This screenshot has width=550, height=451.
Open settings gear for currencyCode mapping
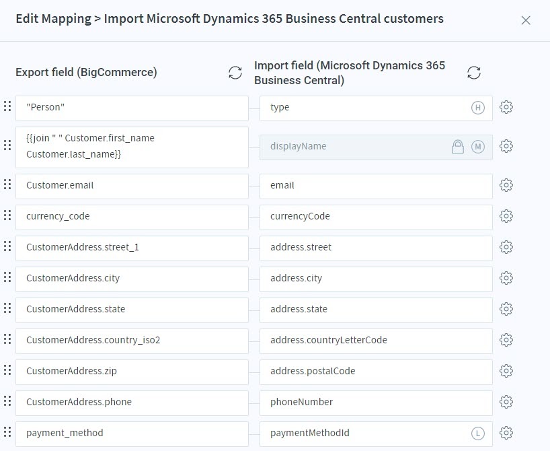(506, 216)
